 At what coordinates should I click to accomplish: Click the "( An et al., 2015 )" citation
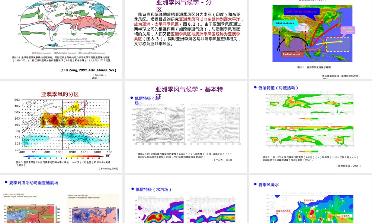coord(99,76)
